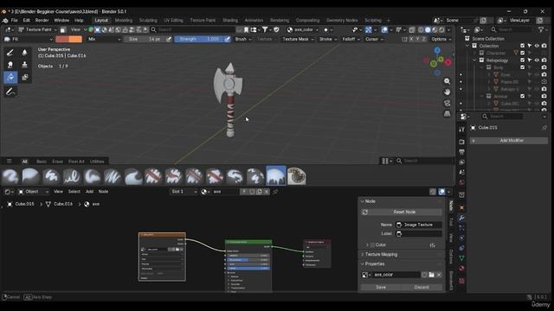Viewport: 554px width, 311px height.
Task: Click the pan view hand icon
Action: pos(447,92)
